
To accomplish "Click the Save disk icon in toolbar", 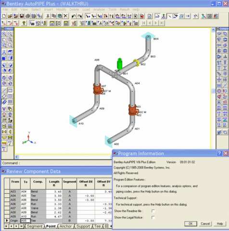I will tap(22, 16).
